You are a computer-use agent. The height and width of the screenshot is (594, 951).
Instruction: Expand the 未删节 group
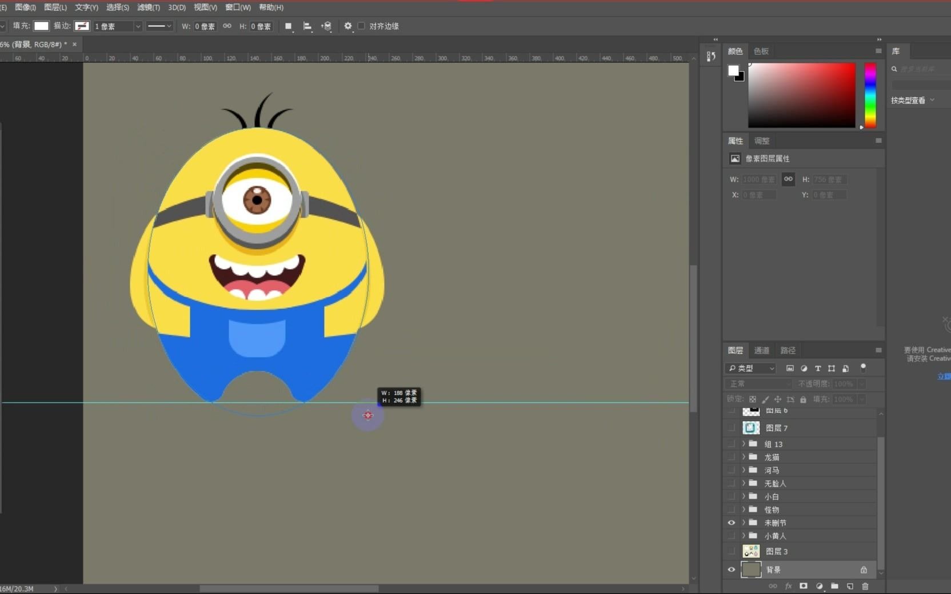tap(744, 523)
